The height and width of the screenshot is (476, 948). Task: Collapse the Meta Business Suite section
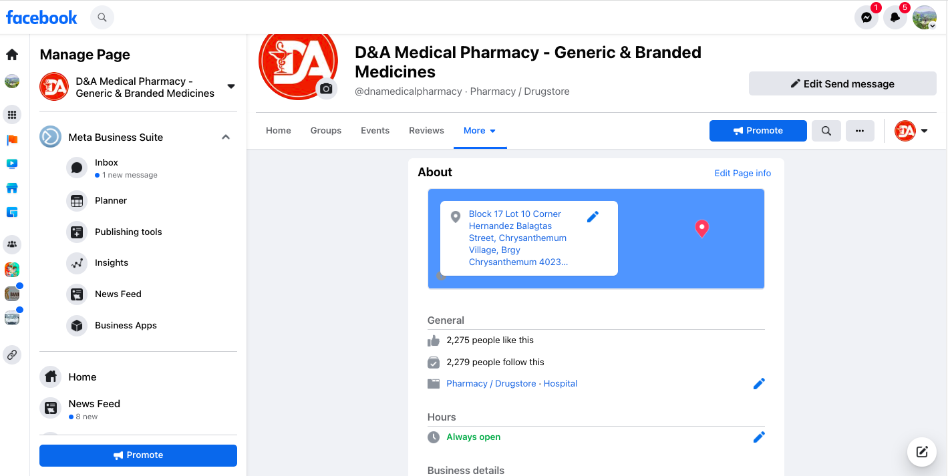[x=226, y=138]
